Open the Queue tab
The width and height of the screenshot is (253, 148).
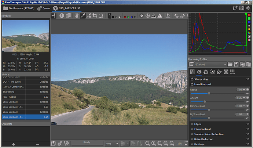[x=44, y=8]
